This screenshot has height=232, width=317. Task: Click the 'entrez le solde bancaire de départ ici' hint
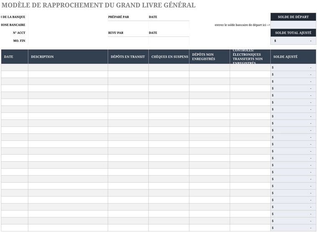(x=242, y=25)
